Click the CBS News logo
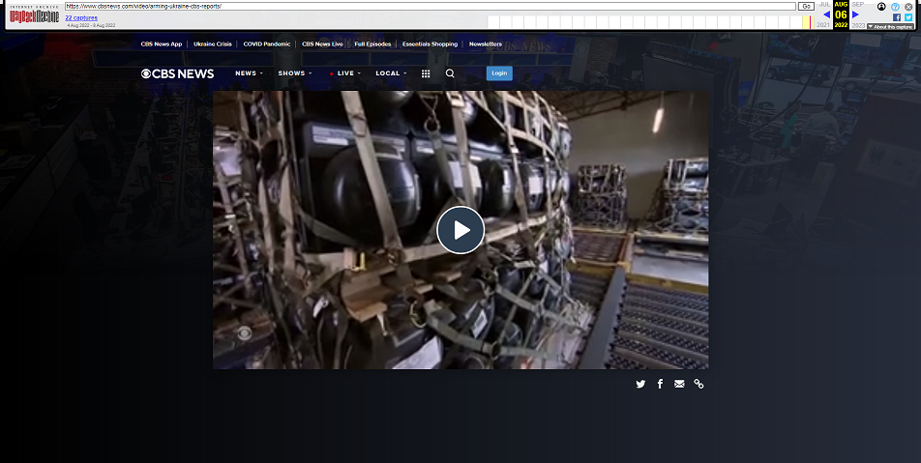Viewport: 921px width, 463px height. pos(177,73)
